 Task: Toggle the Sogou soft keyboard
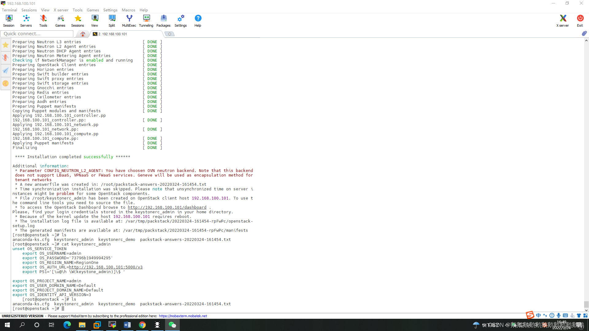pyautogui.click(x=565, y=315)
